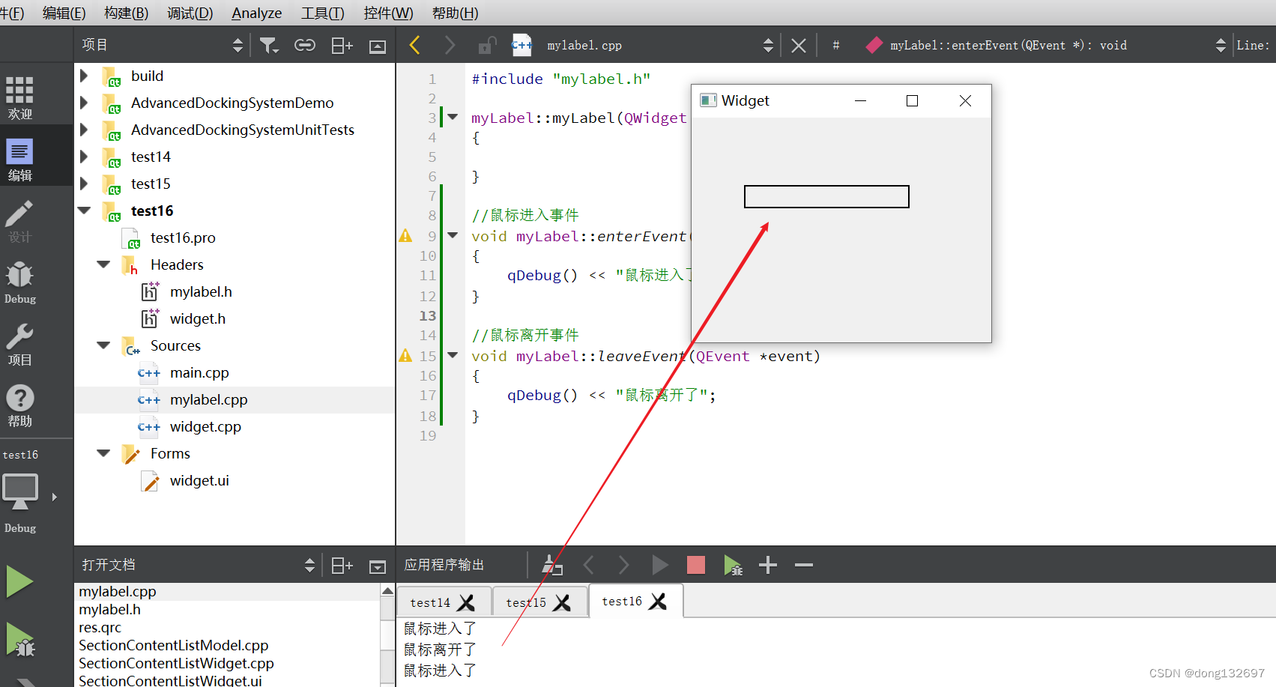Collapse the test16 project
1276x687 pixels.
pyautogui.click(x=84, y=211)
